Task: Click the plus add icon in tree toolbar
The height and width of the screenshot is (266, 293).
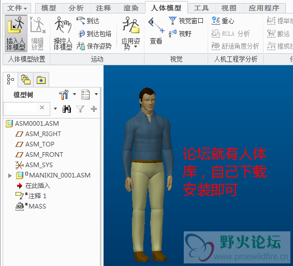Action: [x=94, y=109]
